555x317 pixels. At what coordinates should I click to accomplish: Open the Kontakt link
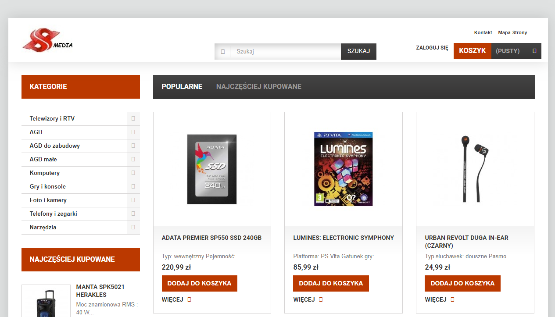pyautogui.click(x=483, y=32)
